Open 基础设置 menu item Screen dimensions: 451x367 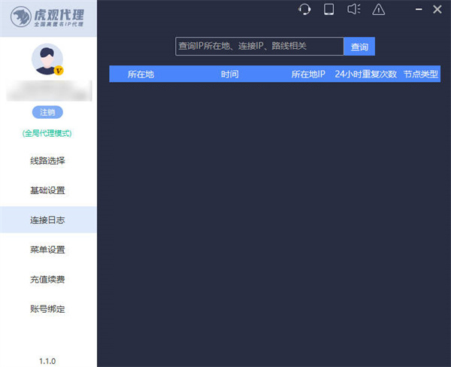pos(48,190)
